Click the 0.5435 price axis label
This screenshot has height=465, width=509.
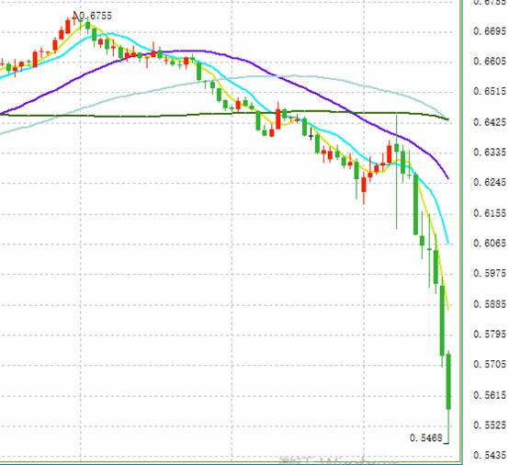point(490,455)
